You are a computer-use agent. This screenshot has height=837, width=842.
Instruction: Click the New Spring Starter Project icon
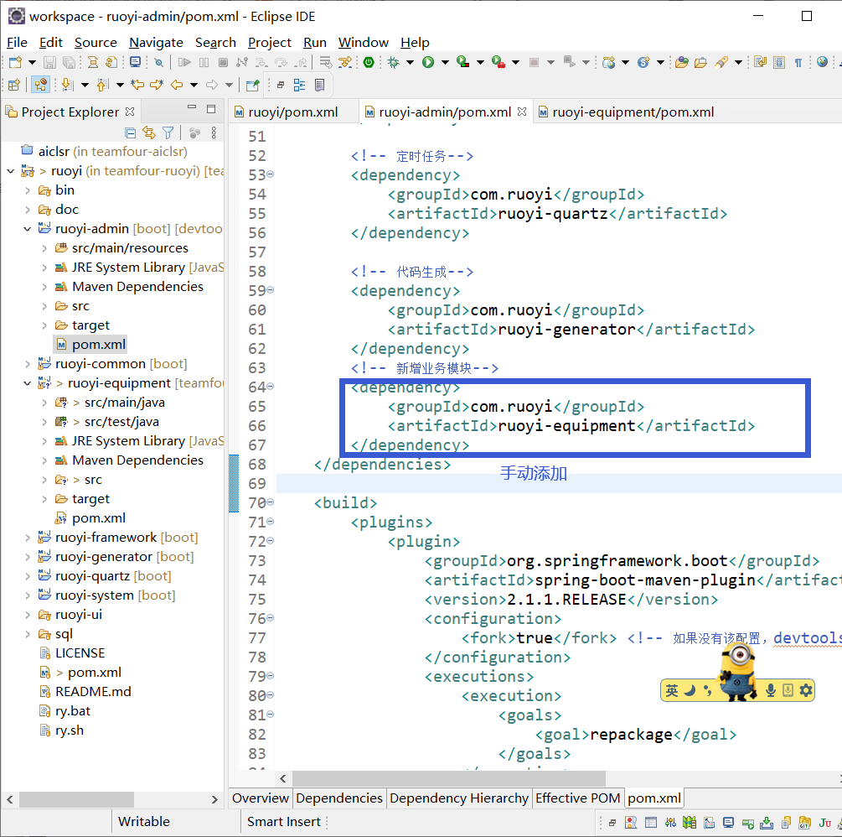coord(643,62)
